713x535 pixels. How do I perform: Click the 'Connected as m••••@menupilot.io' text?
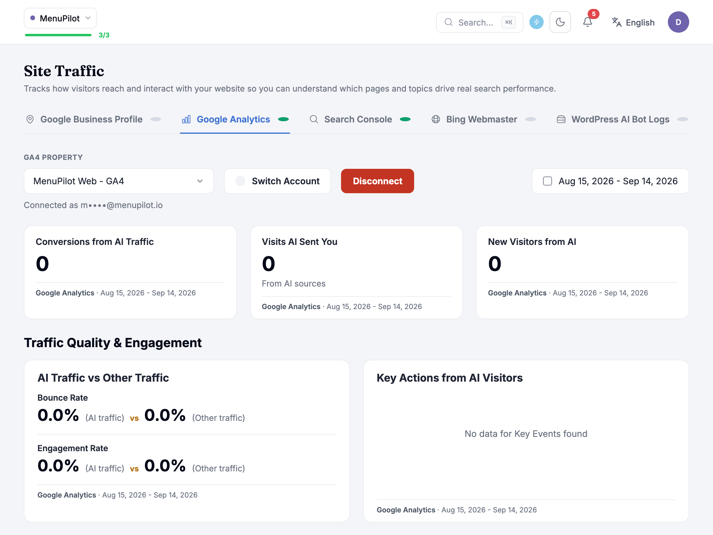[x=93, y=205]
